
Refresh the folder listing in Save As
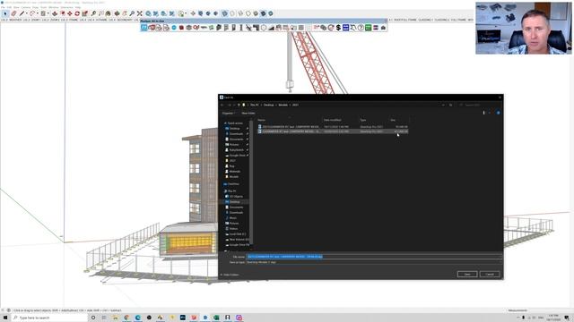click(451, 105)
